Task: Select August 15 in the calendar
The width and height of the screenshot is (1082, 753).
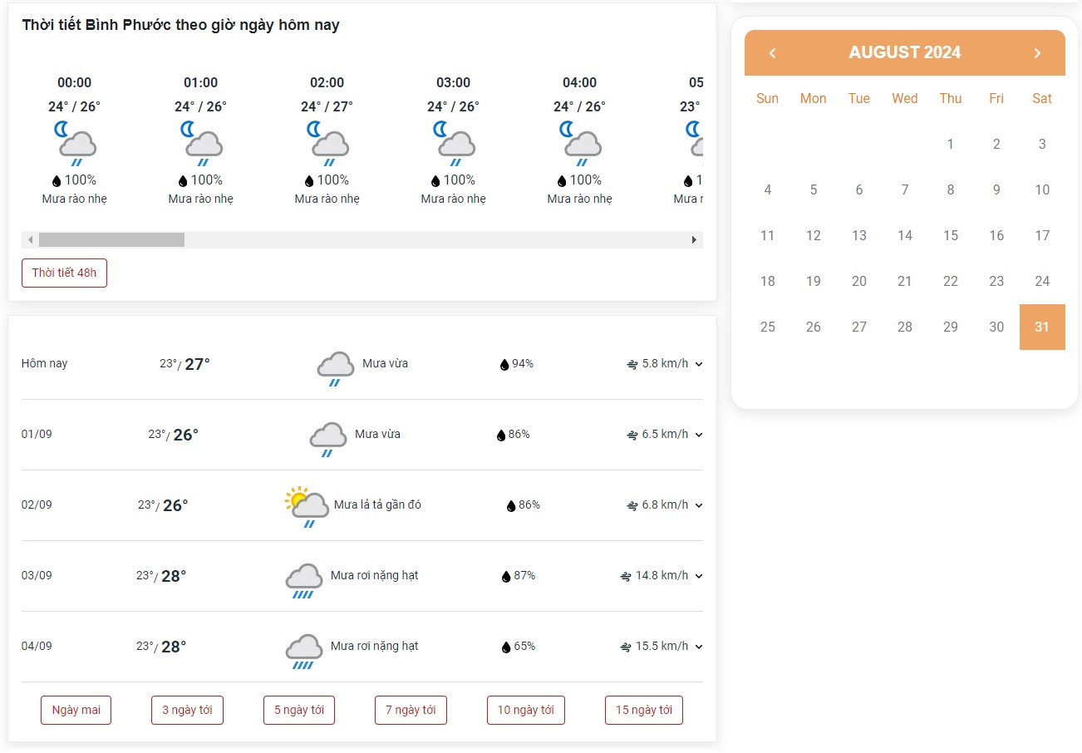Action: click(951, 235)
